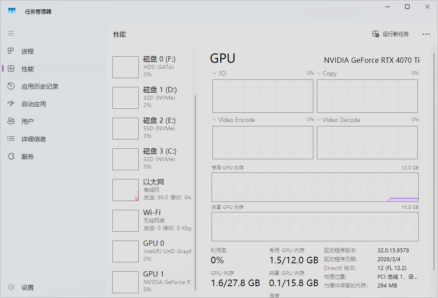This screenshot has height=298, width=438.
Task: Go to the 服务 page
Action: (x=27, y=157)
